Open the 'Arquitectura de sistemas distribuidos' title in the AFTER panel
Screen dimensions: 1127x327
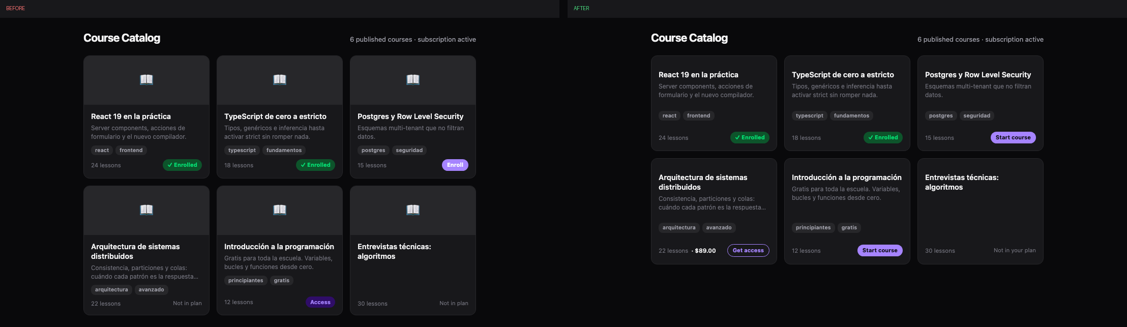[703, 182]
